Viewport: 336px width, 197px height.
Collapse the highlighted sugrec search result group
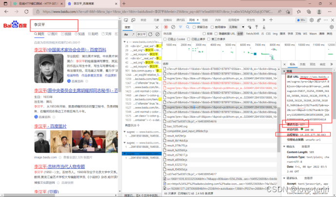click(x=124, y=154)
